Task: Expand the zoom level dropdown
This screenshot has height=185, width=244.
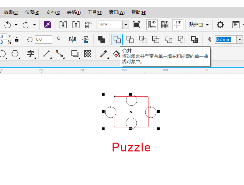Action: (126, 25)
